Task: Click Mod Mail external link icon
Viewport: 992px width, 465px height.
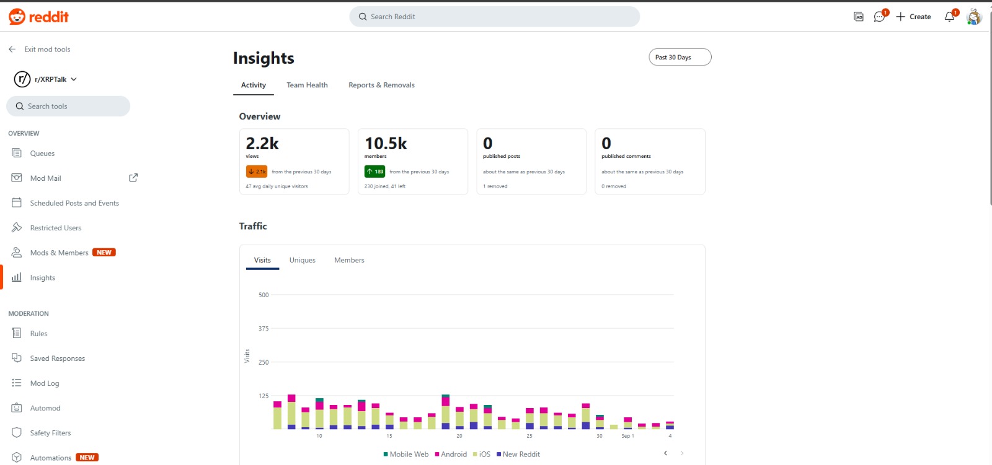Action: (133, 178)
